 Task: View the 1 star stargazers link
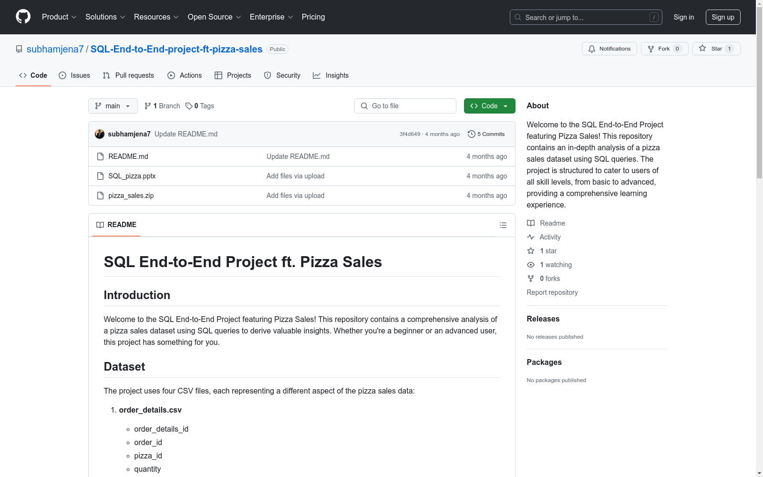point(542,251)
